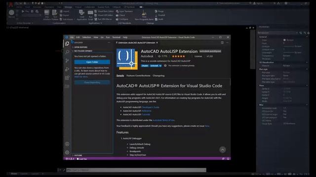Image resolution: width=316 pixels, height=177 pixels.
Task: Click the feedback icon in VS Code status bar
Action: pos(223,159)
